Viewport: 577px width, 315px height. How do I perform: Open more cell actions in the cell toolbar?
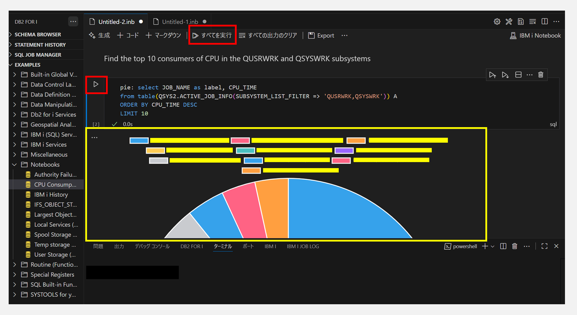[530, 75]
